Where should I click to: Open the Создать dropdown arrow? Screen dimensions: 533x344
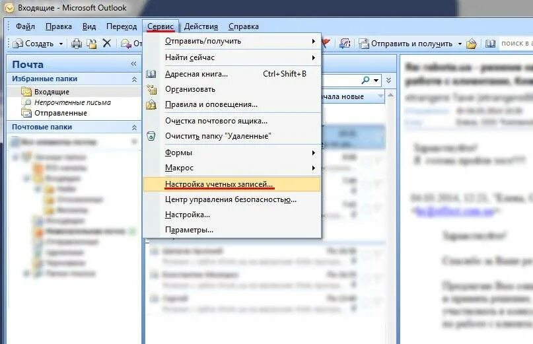[61, 44]
